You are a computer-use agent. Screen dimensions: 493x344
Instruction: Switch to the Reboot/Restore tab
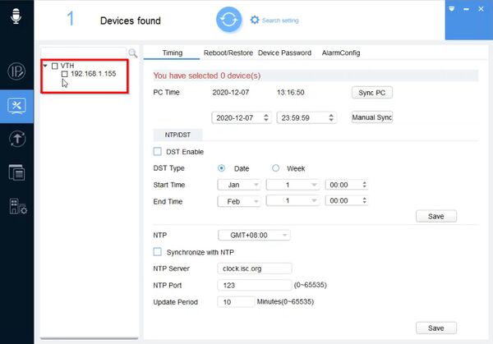[228, 53]
